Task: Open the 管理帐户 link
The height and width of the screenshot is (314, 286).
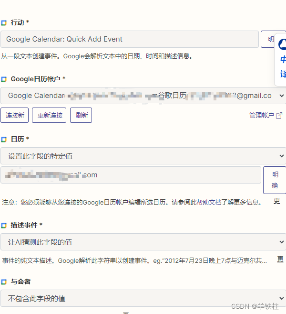Action: 261,115
